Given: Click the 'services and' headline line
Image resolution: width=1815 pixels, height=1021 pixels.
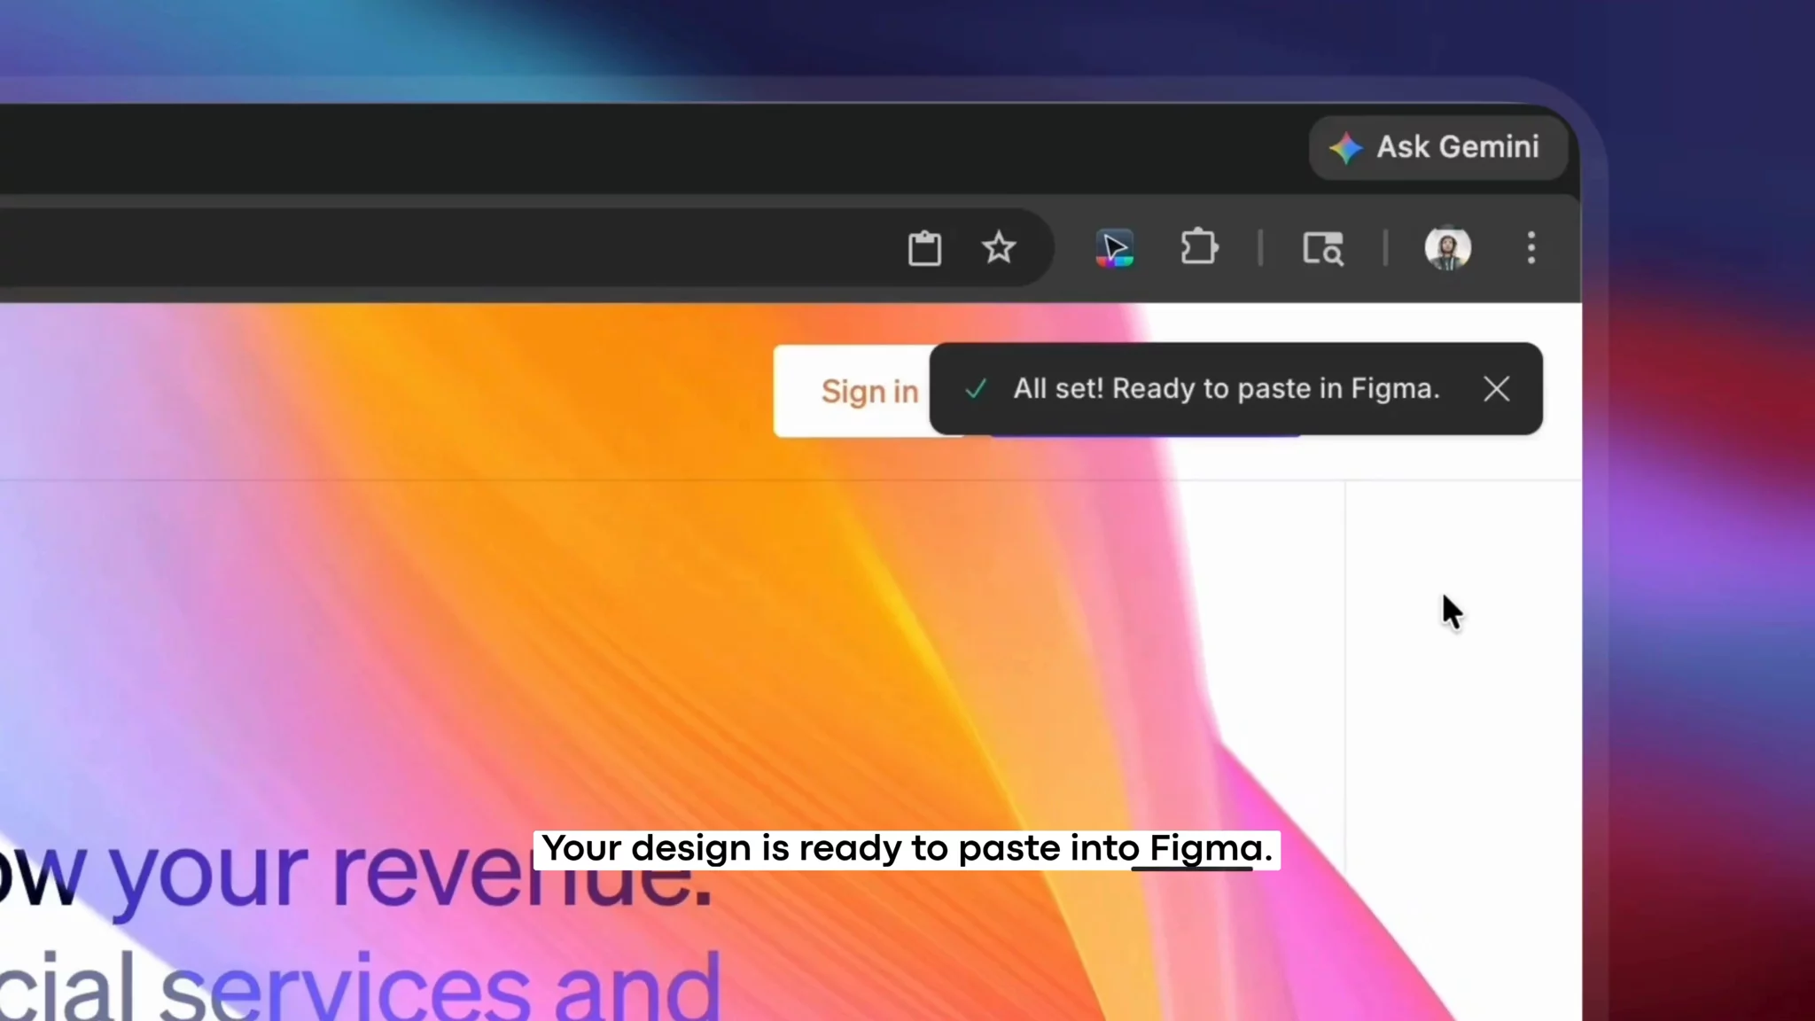Looking at the screenshot, I should point(440,985).
